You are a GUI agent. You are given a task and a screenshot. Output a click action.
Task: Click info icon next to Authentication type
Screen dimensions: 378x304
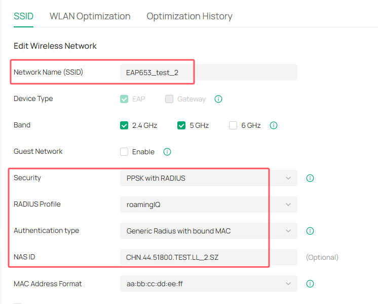(311, 231)
